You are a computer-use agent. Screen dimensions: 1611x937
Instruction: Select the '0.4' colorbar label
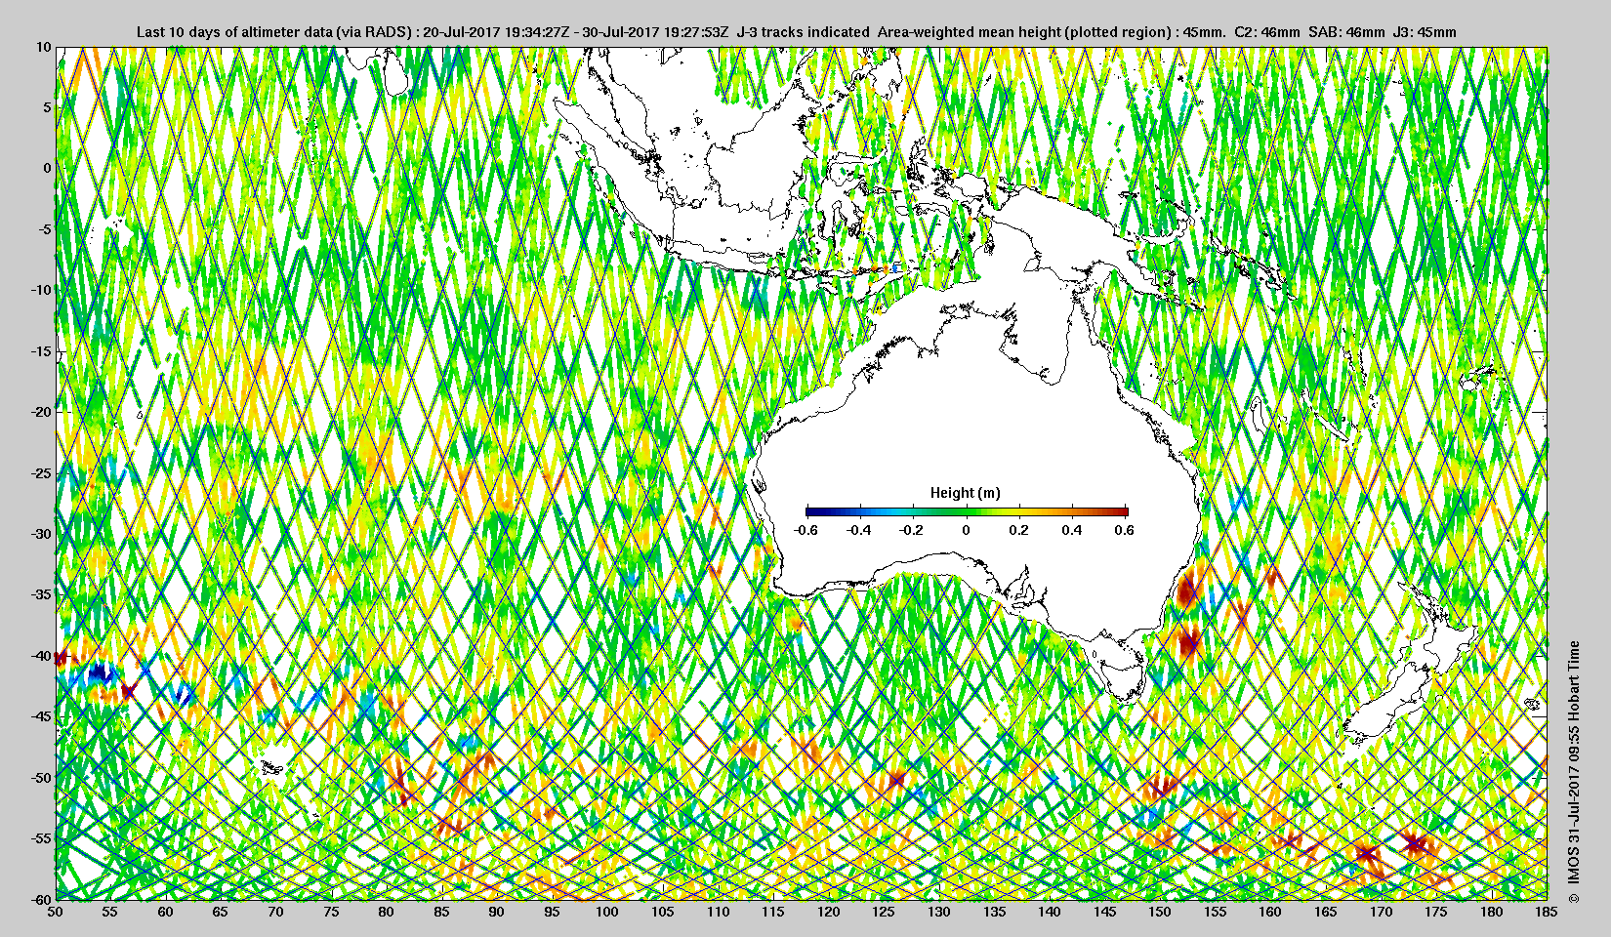click(x=1072, y=530)
